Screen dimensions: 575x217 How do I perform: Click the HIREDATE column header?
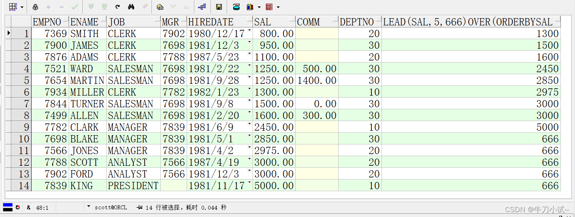pyautogui.click(x=220, y=22)
